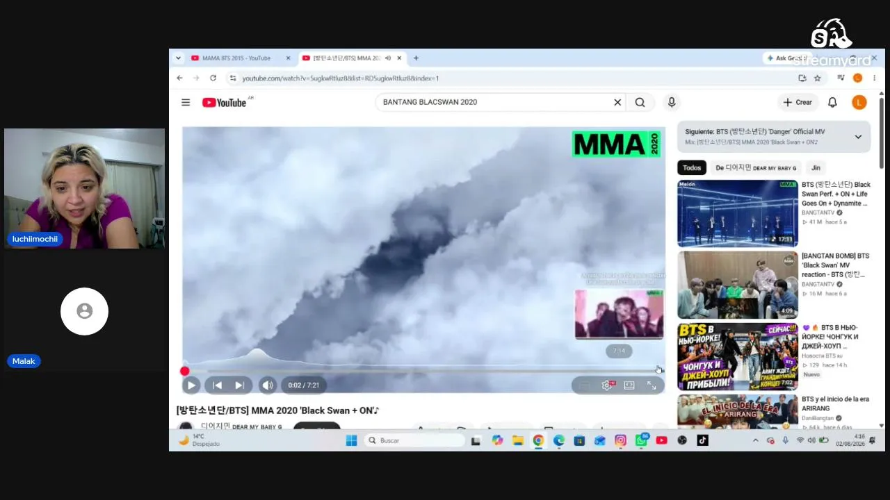
Task: Switch to the MAMA BTS 2015 tab
Action: click(x=241, y=58)
